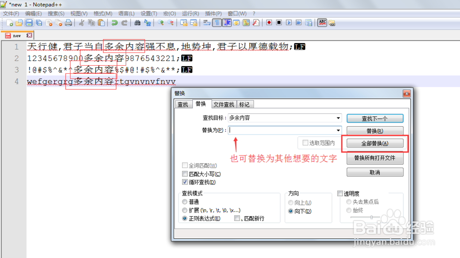
Task: Switch to the 查找 tab
Action: 183,105
